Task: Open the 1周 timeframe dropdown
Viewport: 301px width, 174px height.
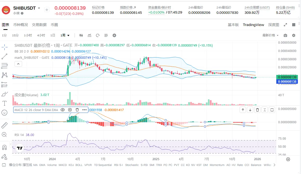Action: tap(65, 35)
